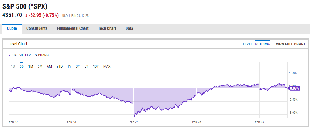
Task: Select the 5D time range
Action: tap(22, 66)
